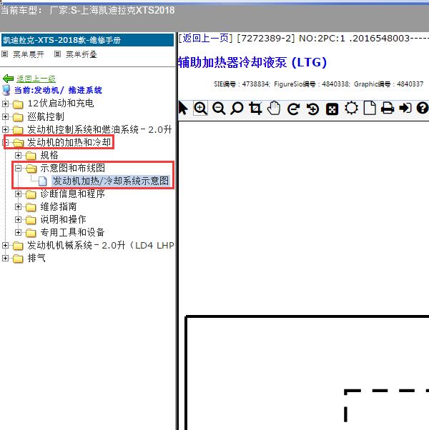Click the 凯迪拉克-XTS-2018款-维修手册 title bar
Viewport: 429px width, 430px height.
(87, 40)
